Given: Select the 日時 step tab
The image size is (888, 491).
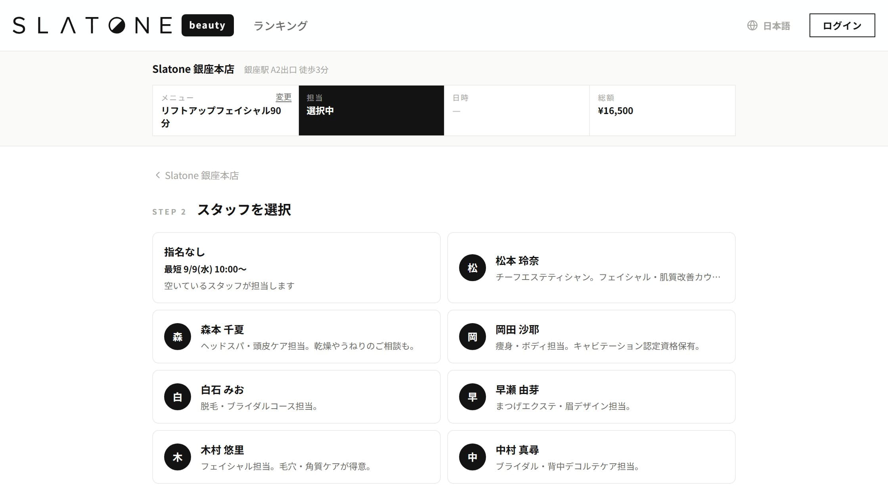Looking at the screenshot, I should click(x=517, y=110).
